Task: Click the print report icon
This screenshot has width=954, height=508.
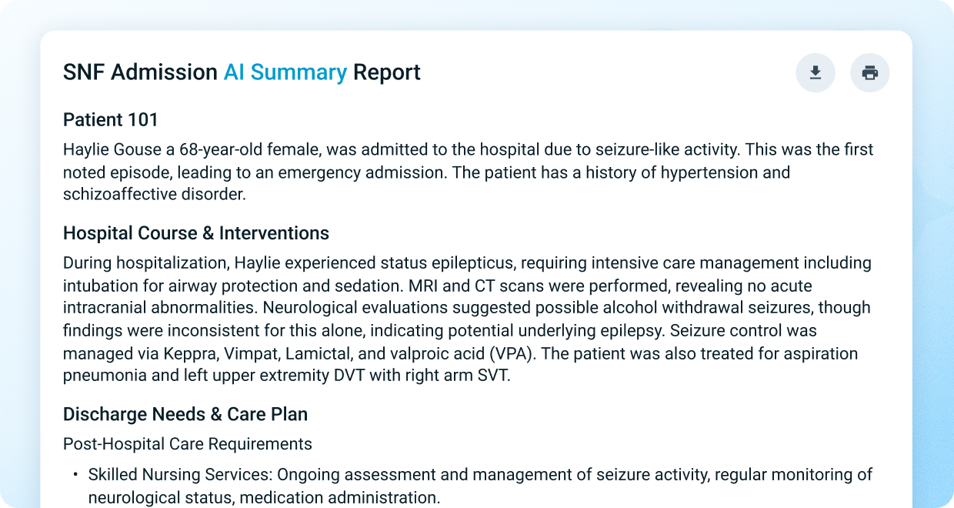Action: point(870,73)
